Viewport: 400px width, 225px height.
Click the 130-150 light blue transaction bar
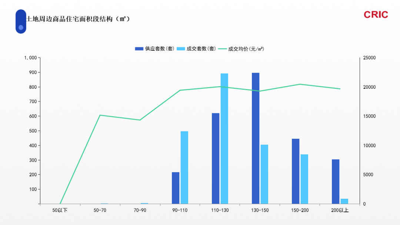coord(264,174)
